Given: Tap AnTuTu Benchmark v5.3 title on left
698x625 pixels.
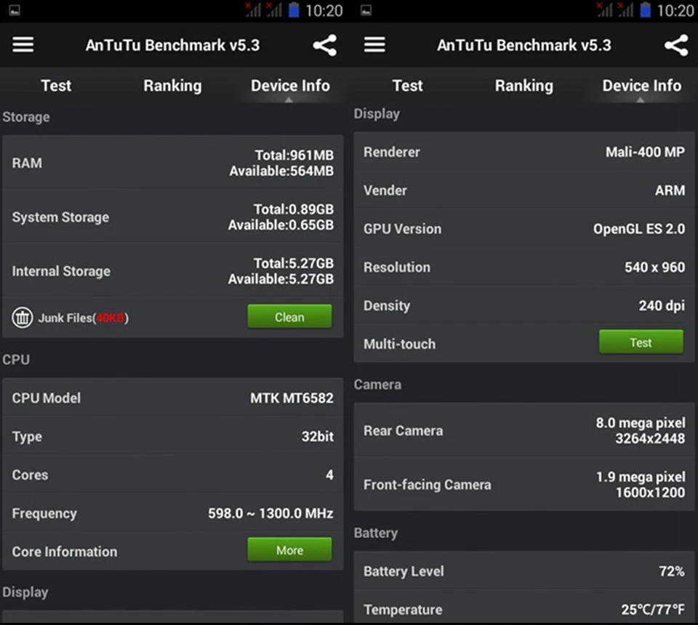Looking at the screenshot, I should [173, 45].
